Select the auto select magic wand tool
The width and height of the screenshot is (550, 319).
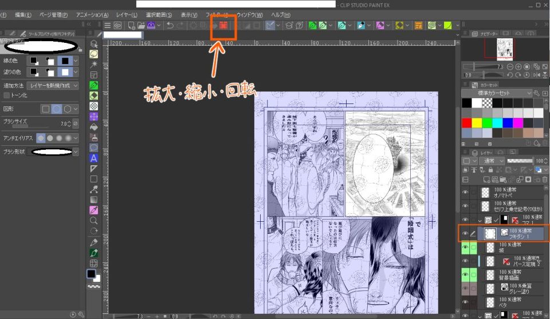93,65
